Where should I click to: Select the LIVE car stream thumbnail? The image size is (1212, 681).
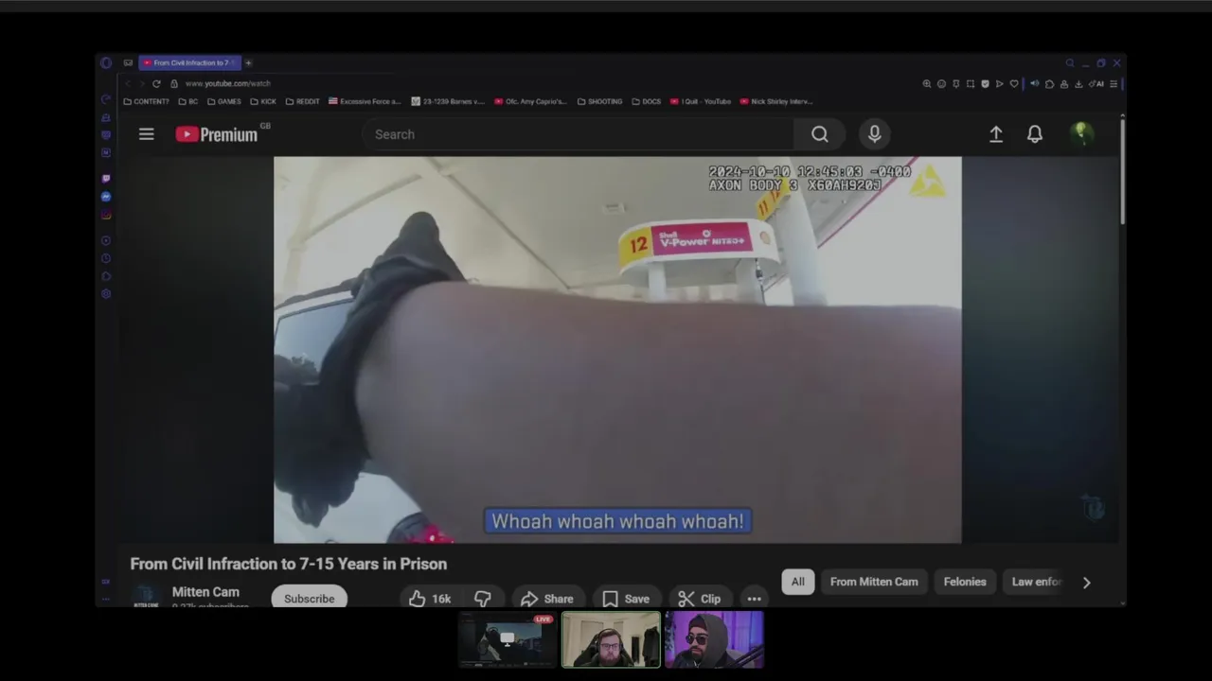pyautogui.click(x=507, y=640)
